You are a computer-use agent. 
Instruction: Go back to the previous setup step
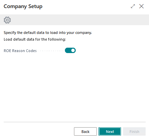tap(85, 132)
